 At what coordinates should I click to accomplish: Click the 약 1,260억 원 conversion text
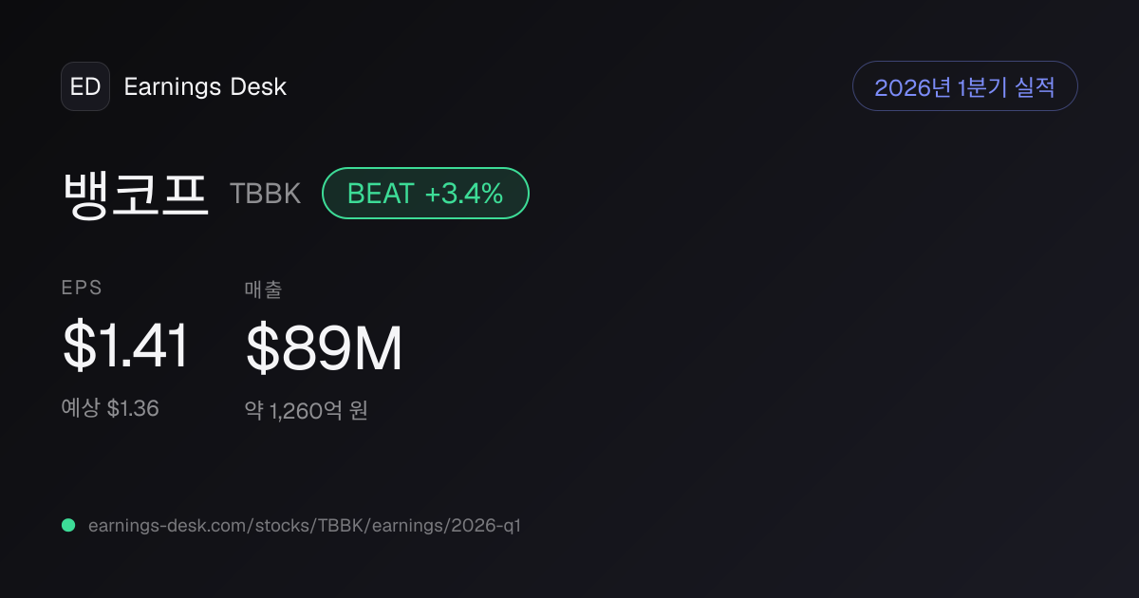pos(306,411)
